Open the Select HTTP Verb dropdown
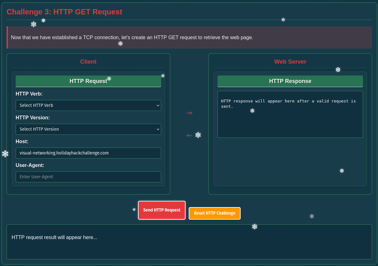This screenshot has height=266, width=378. pyautogui.click(x=88, y=105)
